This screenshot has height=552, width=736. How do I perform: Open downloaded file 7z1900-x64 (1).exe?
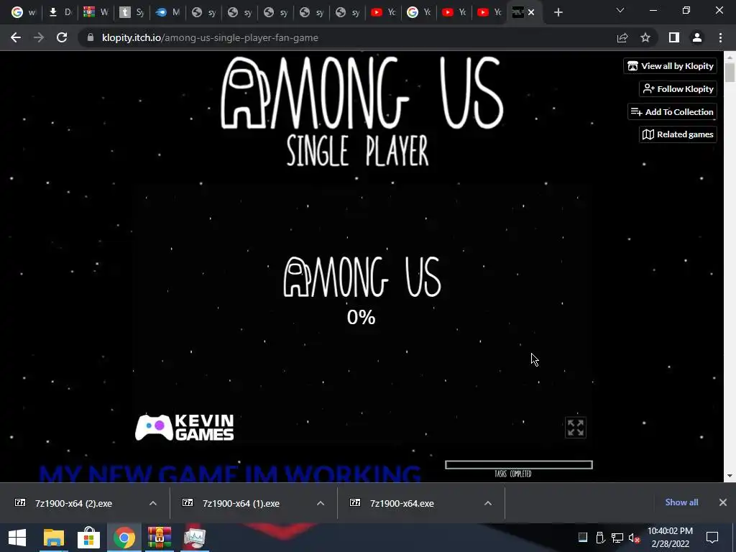(241, 503)
